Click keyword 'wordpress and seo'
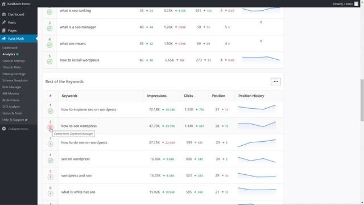This screenshot has width=364, height=205. tap(76, 175)
